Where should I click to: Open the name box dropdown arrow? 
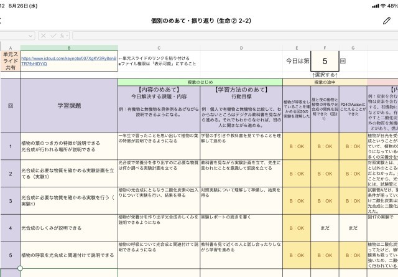coord(30,36)
